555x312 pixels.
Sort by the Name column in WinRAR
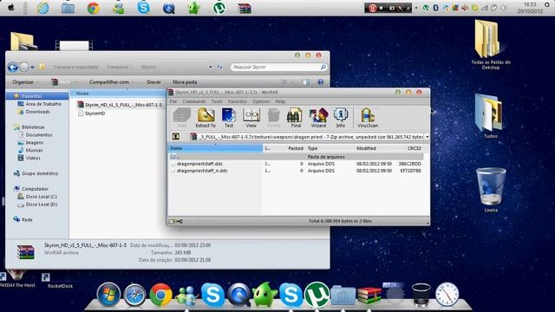click(x=215, y=148)
